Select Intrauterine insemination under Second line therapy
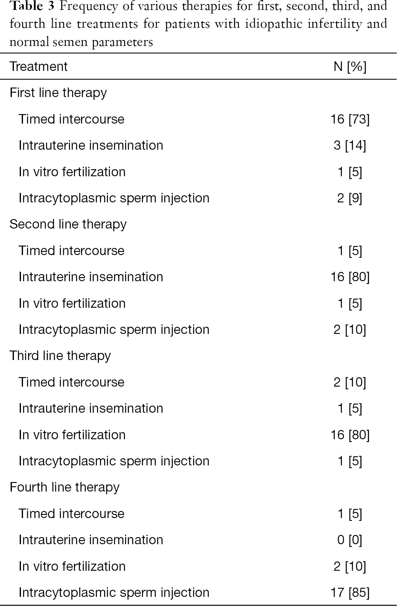Viewport: 397px width, 606px height. click(x=91, y=277)
